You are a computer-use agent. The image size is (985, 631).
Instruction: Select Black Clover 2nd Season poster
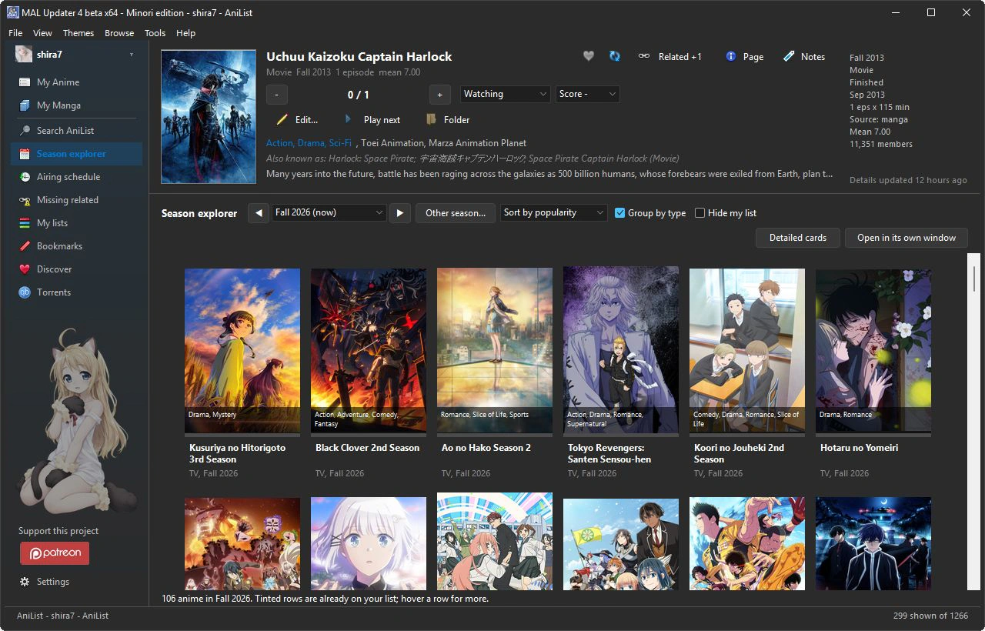369,351
